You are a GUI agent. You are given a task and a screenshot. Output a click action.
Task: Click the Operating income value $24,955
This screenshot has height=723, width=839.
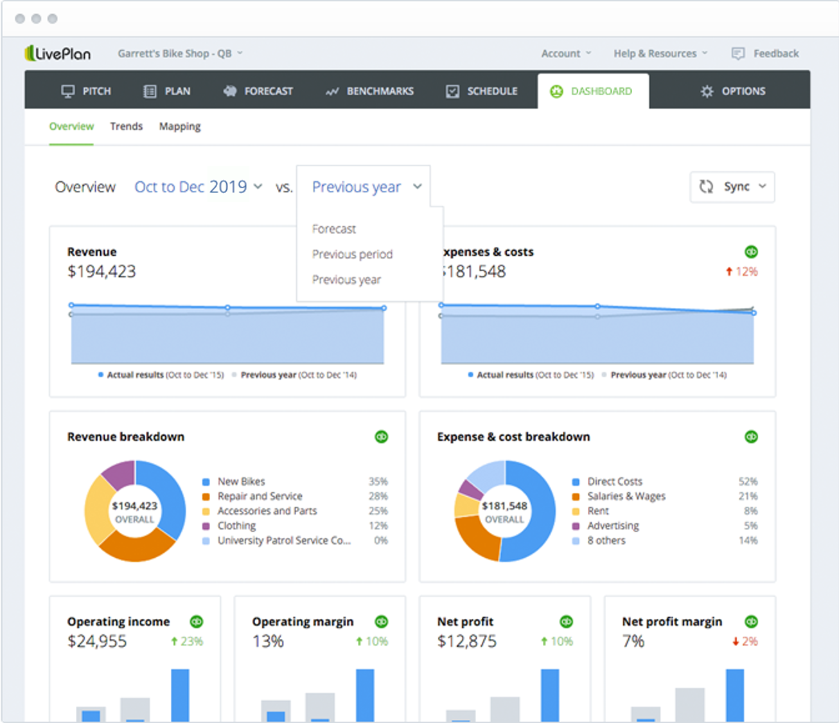click(97, 641)
